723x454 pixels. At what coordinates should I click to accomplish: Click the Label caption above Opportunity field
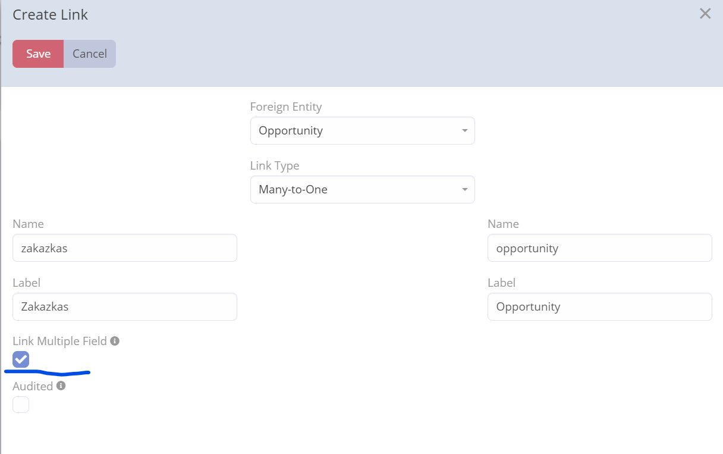click(501, 283)
